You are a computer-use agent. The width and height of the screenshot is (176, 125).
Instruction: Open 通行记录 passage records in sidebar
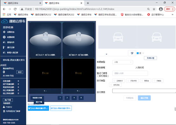click(9, 47)
